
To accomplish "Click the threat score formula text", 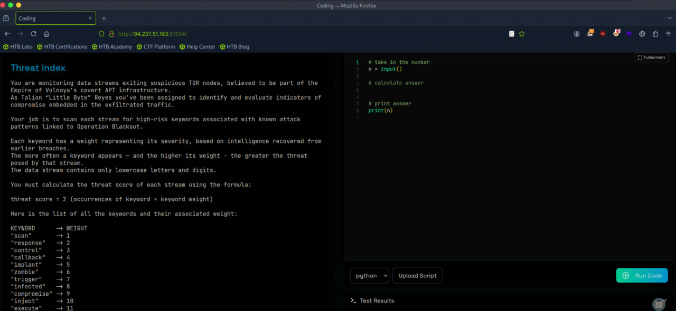I will click(112, 199).
